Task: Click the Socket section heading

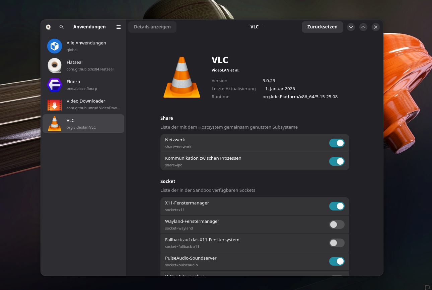Action: pos(168,181)
